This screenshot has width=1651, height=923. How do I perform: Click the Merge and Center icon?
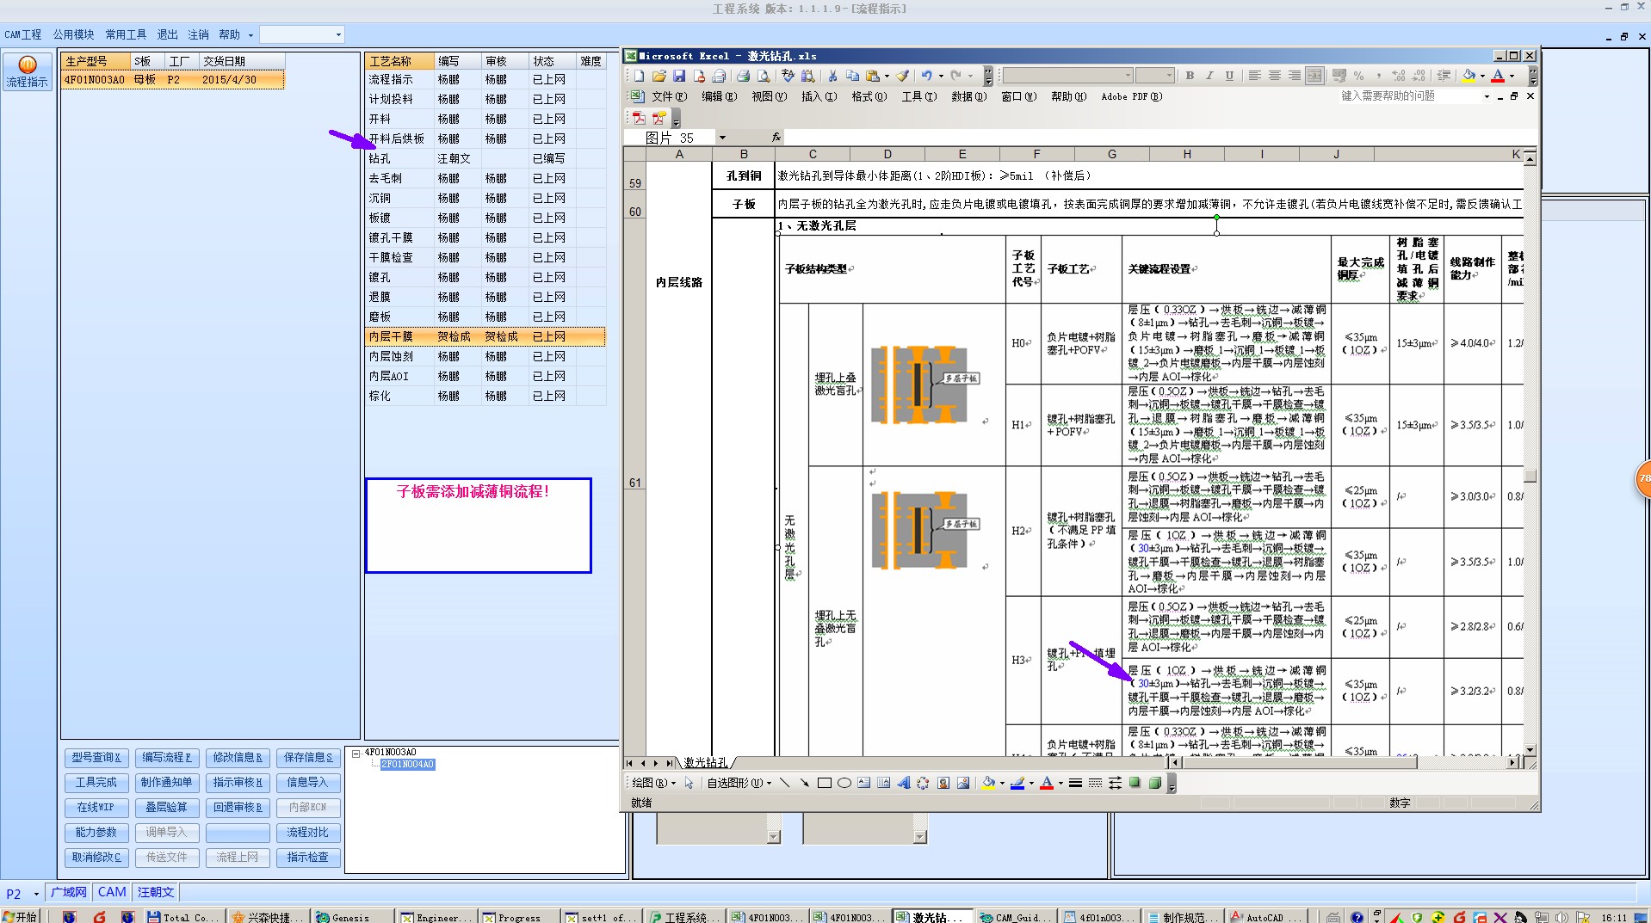(x=1314, y=76)
